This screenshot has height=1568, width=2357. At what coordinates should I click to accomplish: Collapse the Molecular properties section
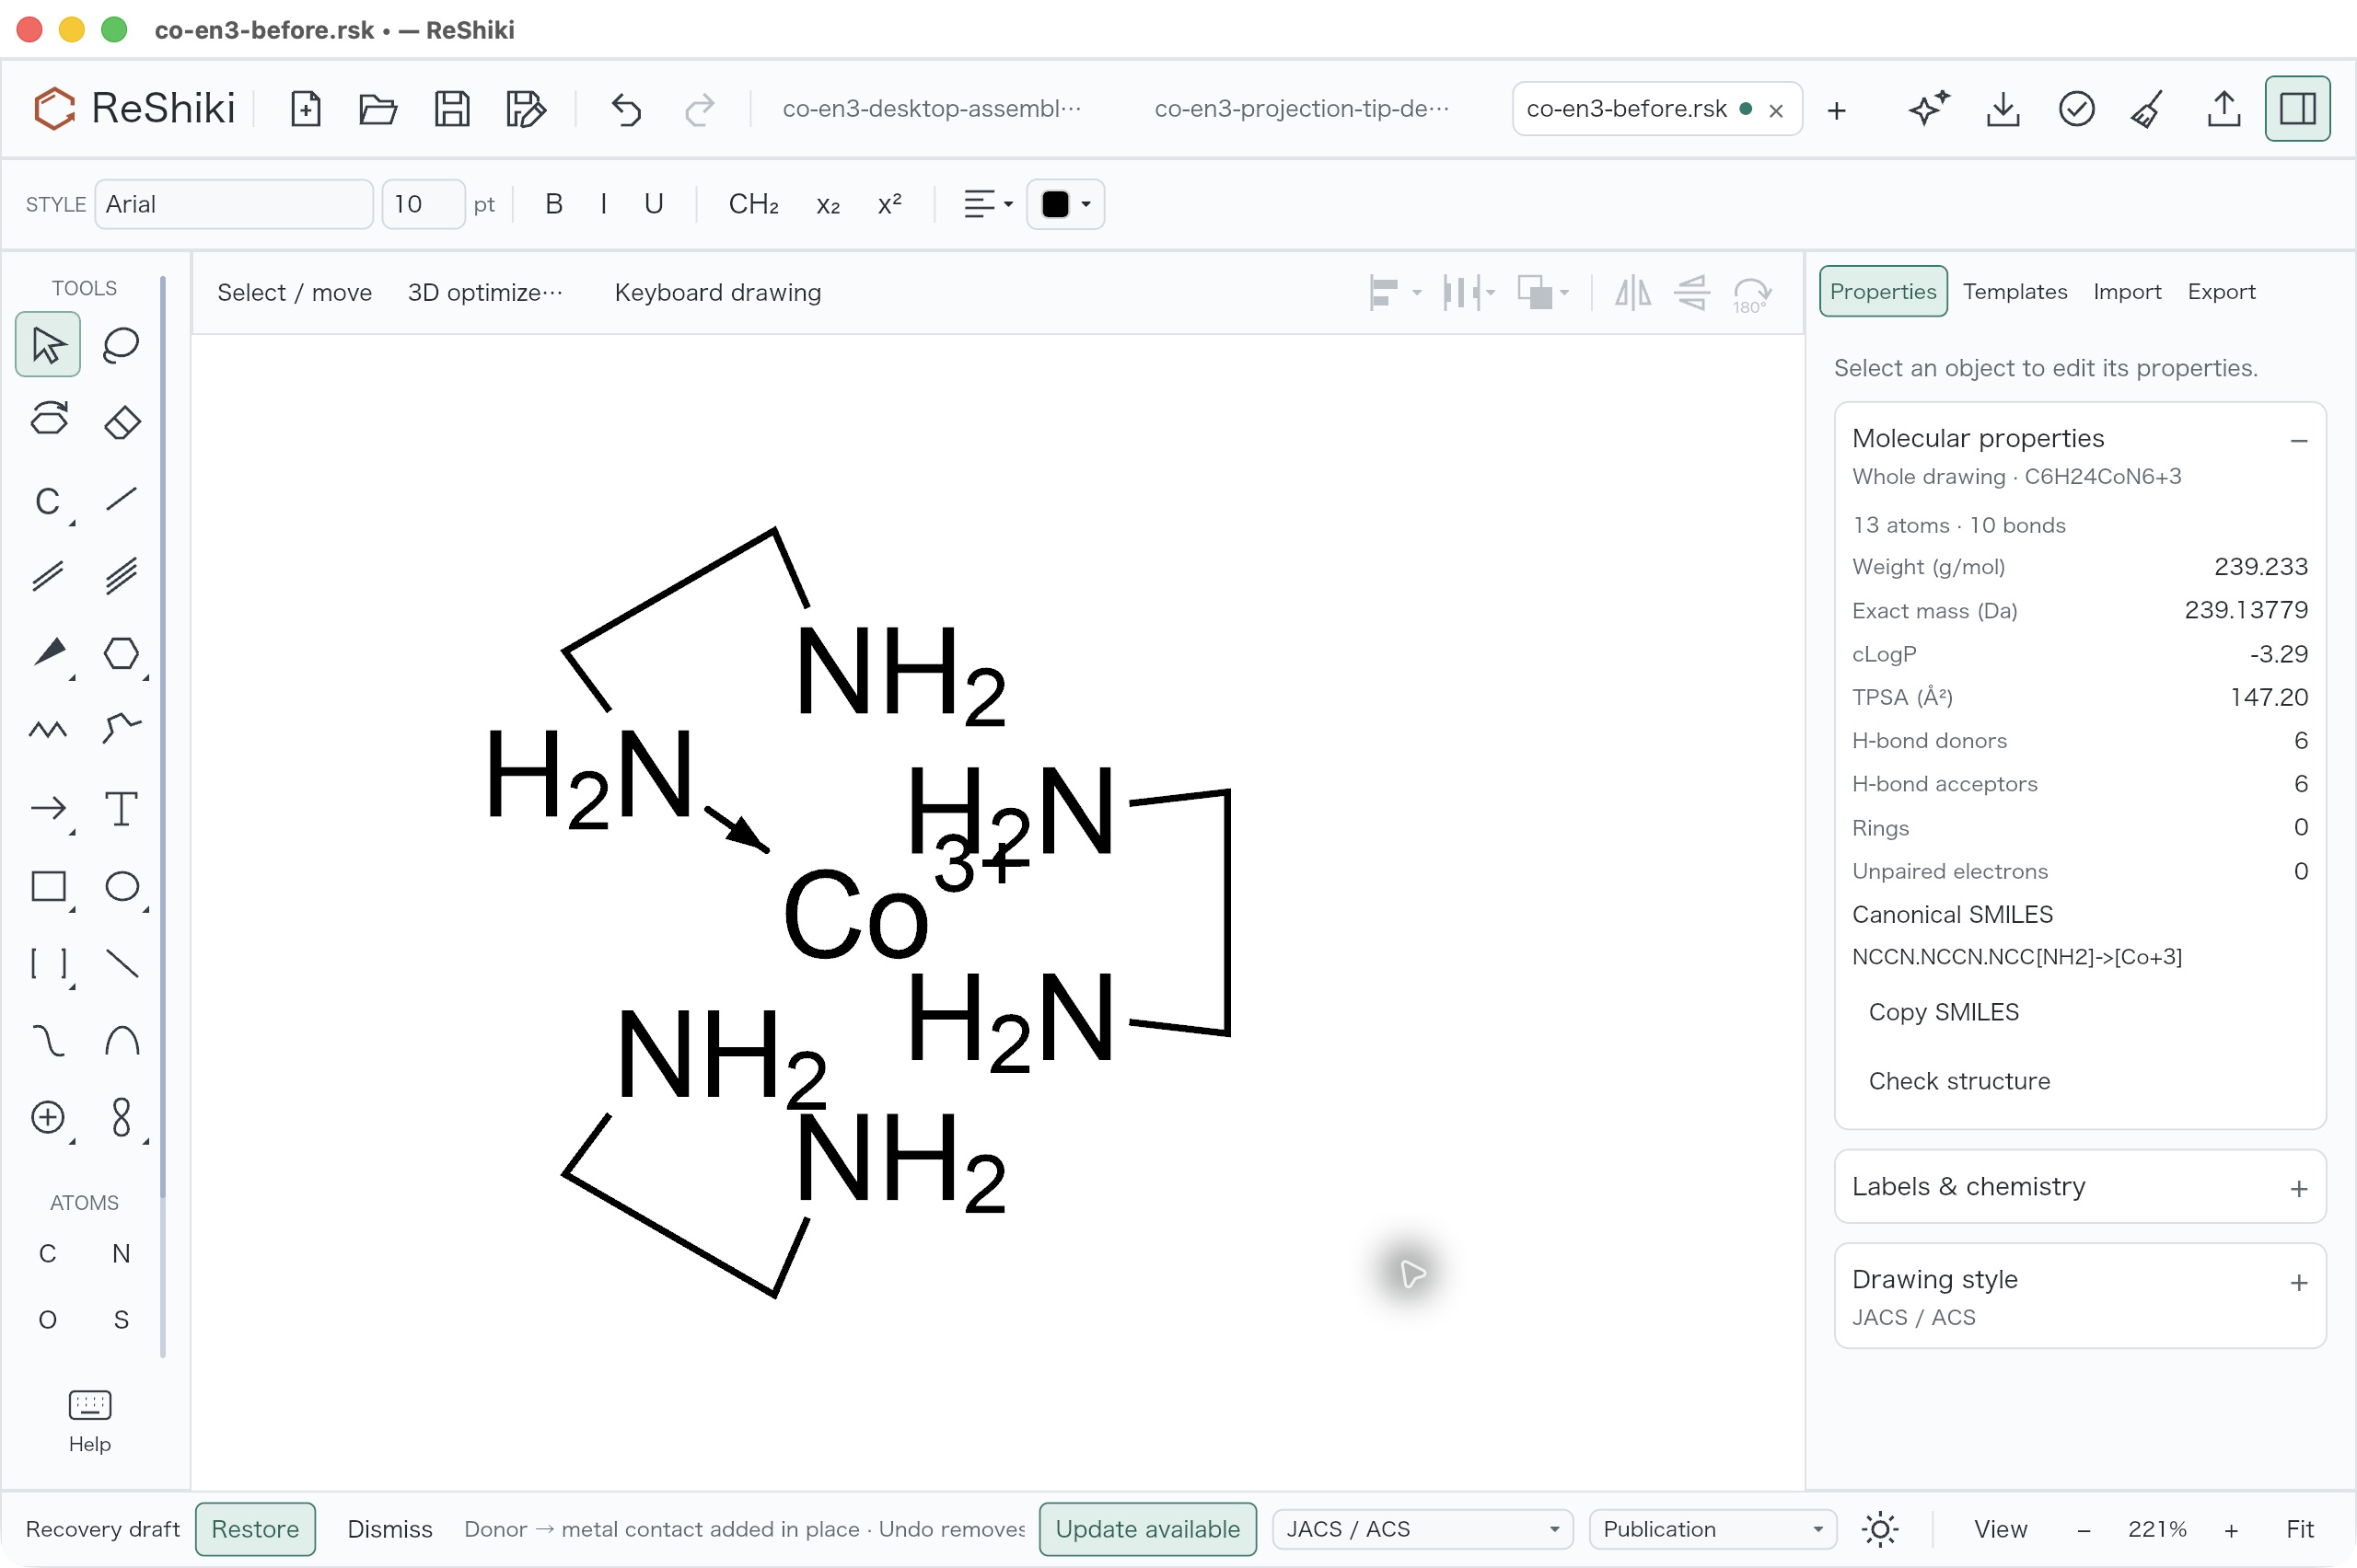2298,439
